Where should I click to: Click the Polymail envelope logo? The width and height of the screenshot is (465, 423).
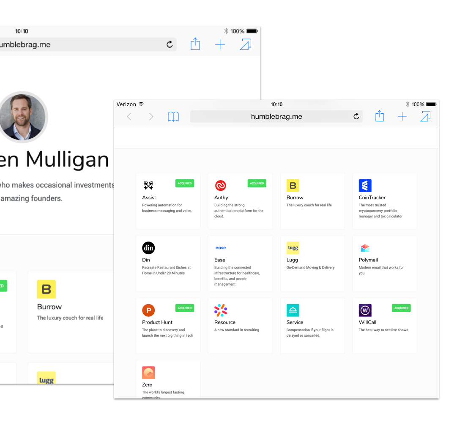(x=365, y=248)
